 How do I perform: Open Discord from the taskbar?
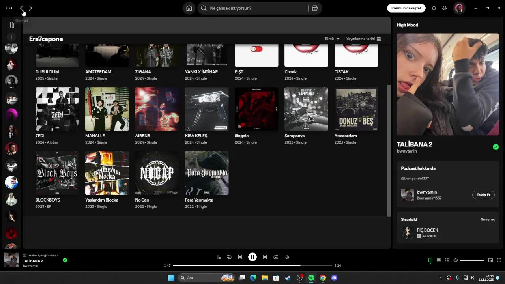pos(335,278)
